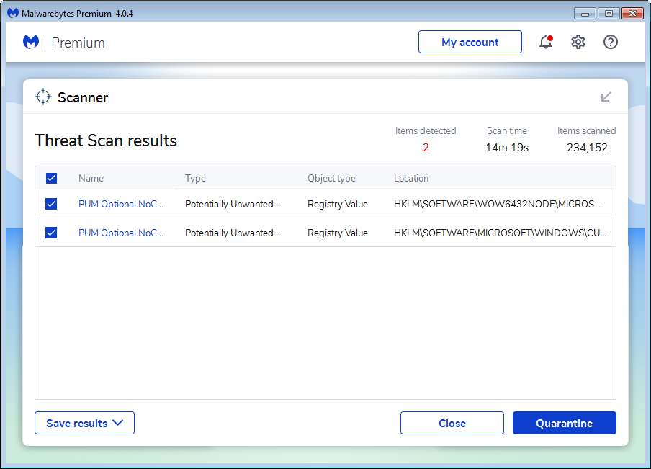This screenshot has height=469, width=651.
Task: Click the Malwarebytes title bar icon
Action: tap(12, 14)
